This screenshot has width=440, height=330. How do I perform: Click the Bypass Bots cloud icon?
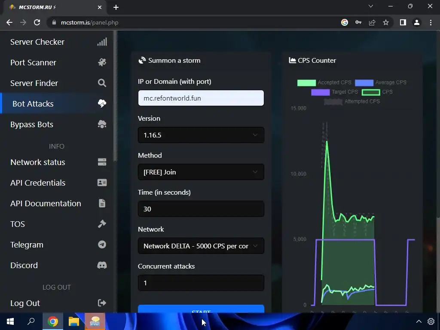[x=102, y=124]
